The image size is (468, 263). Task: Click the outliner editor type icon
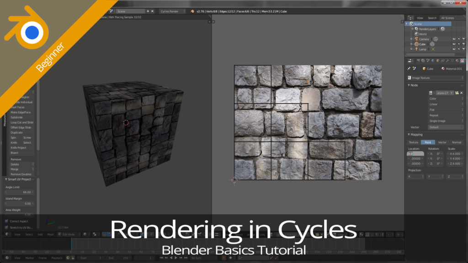(410, 18)
